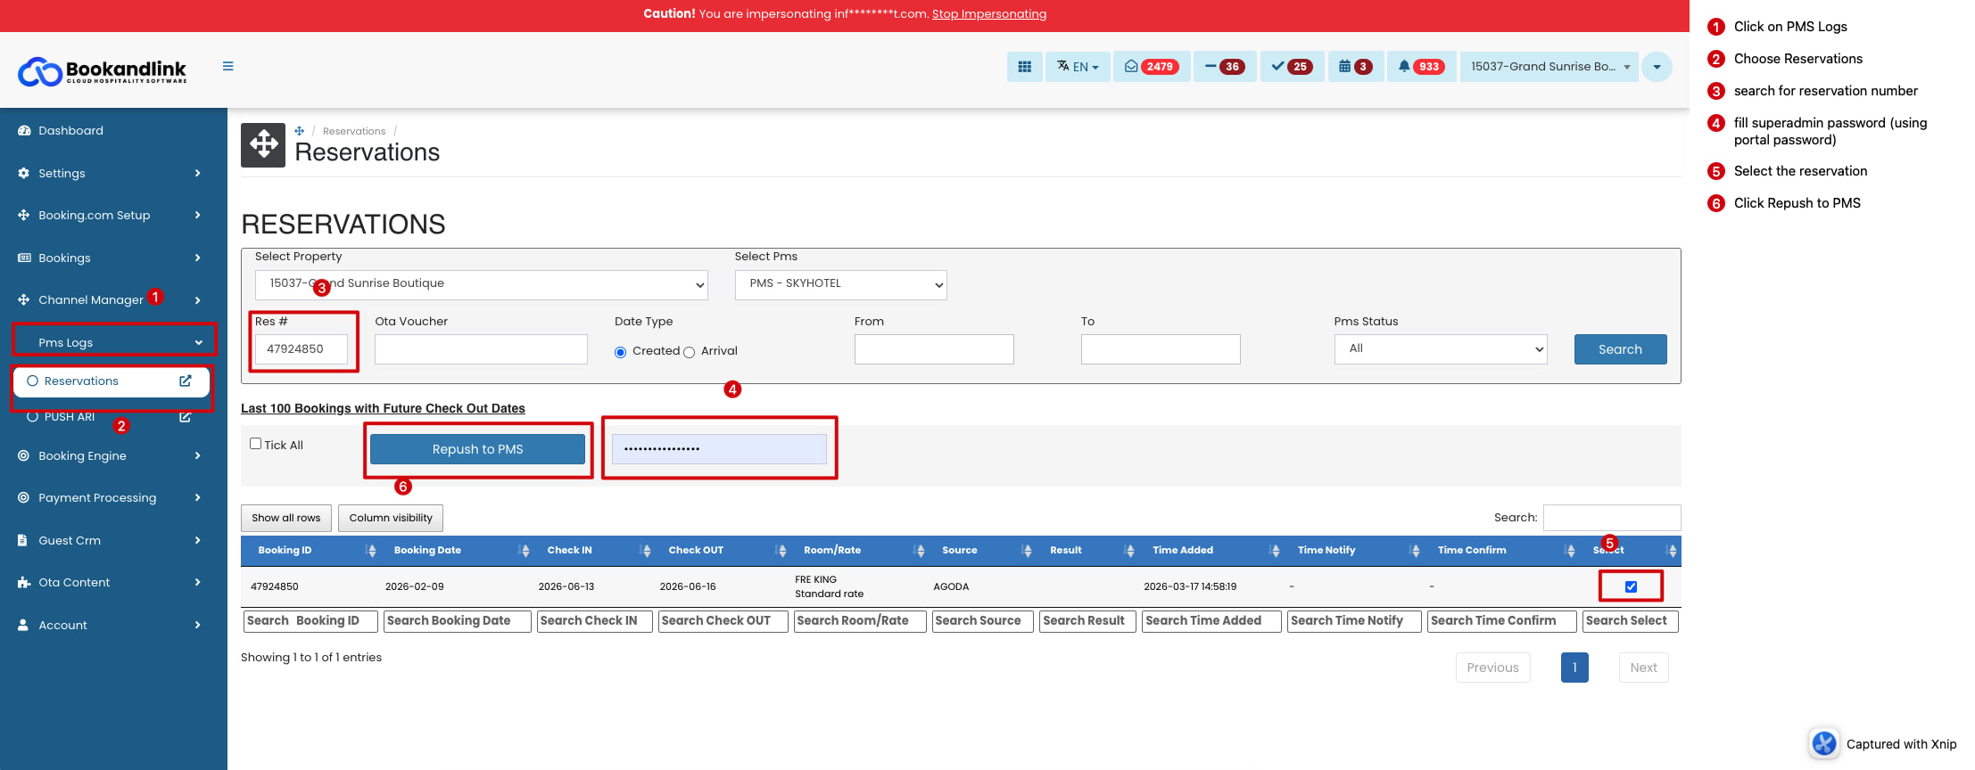This screenshot has height=770, width=1975.
Task: Click external link icon next to Reservations
Action: (186, 381)
